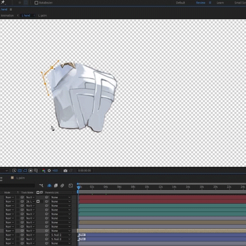
Task: Toggle mask and shape path visibility
Action: [25, 171]
